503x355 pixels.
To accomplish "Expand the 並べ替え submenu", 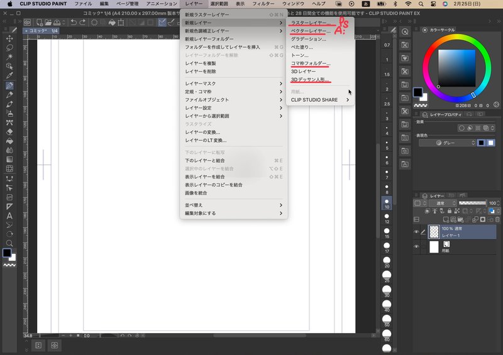I will tap(233, 205).
